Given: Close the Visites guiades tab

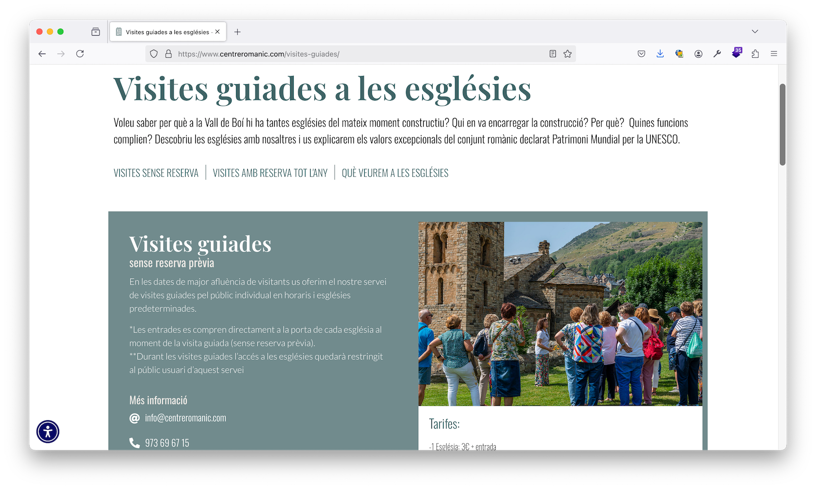Looking at the screenshot, I should pos(217,32).
